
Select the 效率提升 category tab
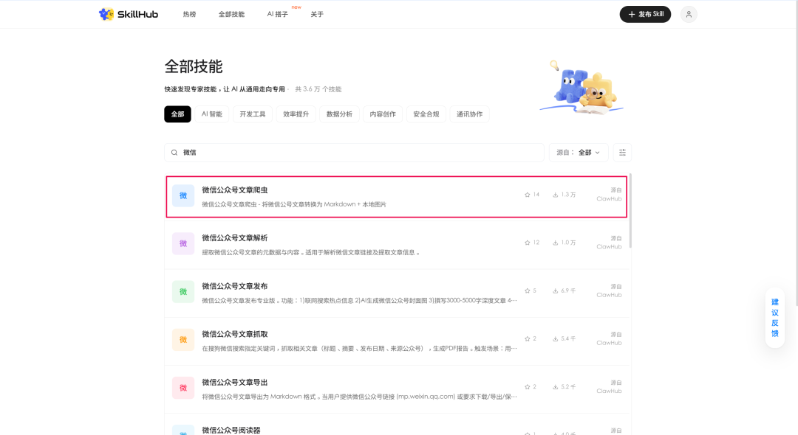click(296, 114)
